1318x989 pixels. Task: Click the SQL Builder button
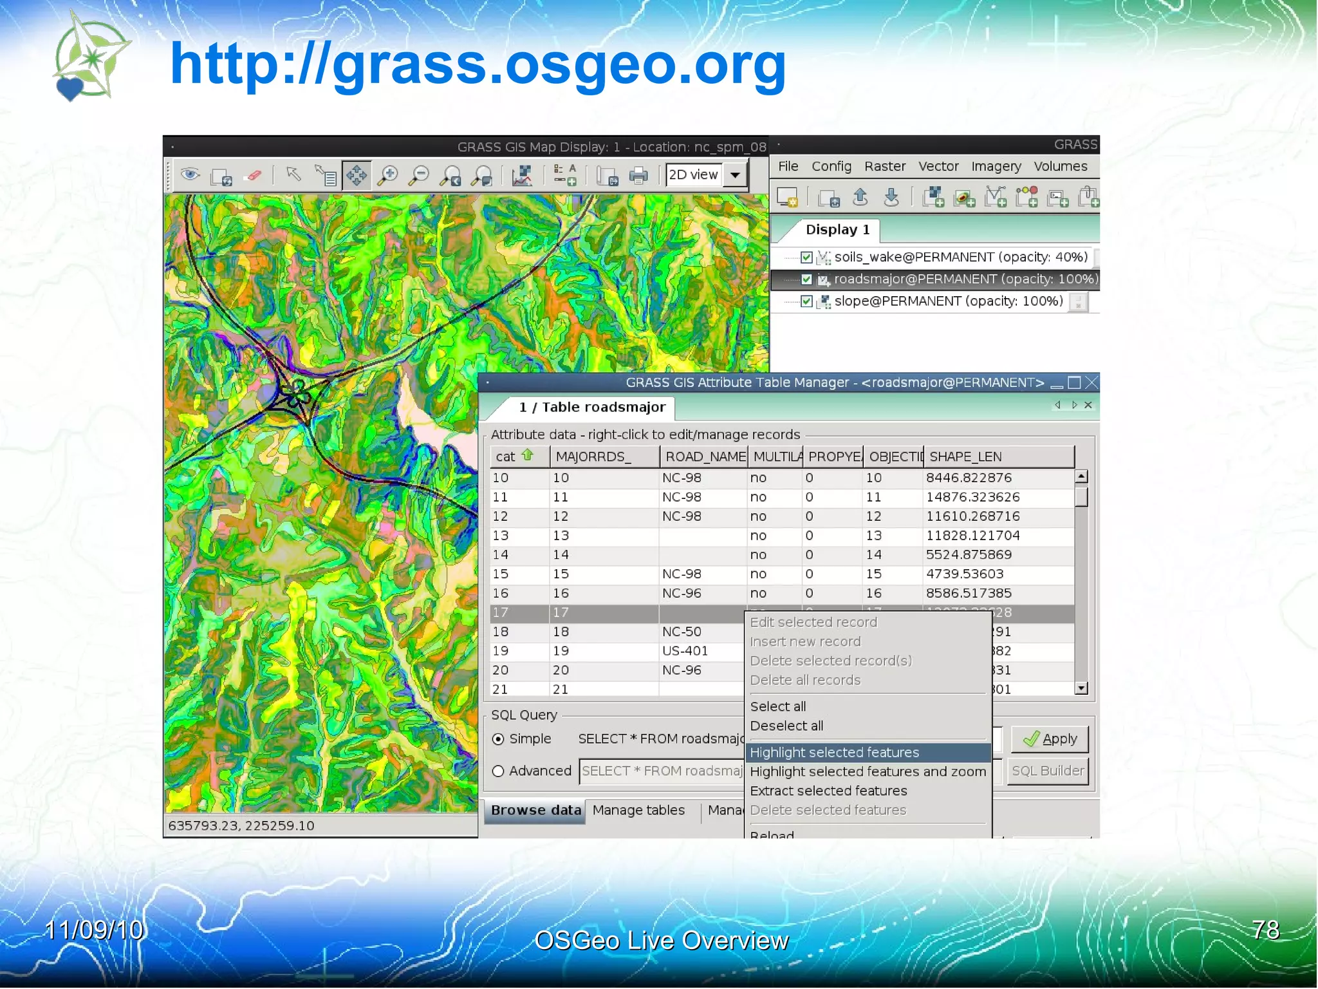pos(1048,771)
